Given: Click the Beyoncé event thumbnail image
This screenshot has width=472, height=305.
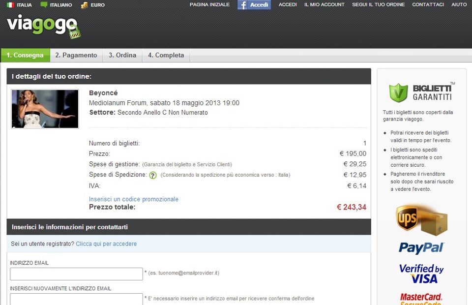Looking at the screenshot, I should click(x=45, y=109).
